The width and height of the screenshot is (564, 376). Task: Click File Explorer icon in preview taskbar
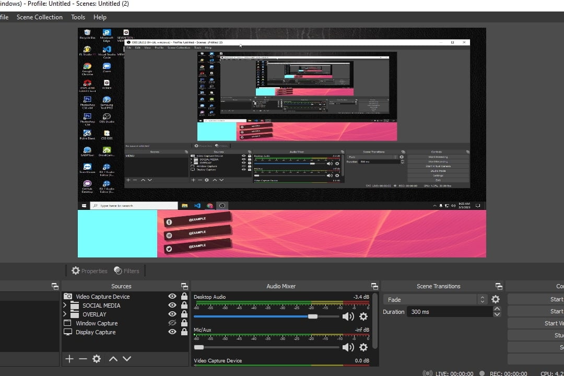(184, 206)
